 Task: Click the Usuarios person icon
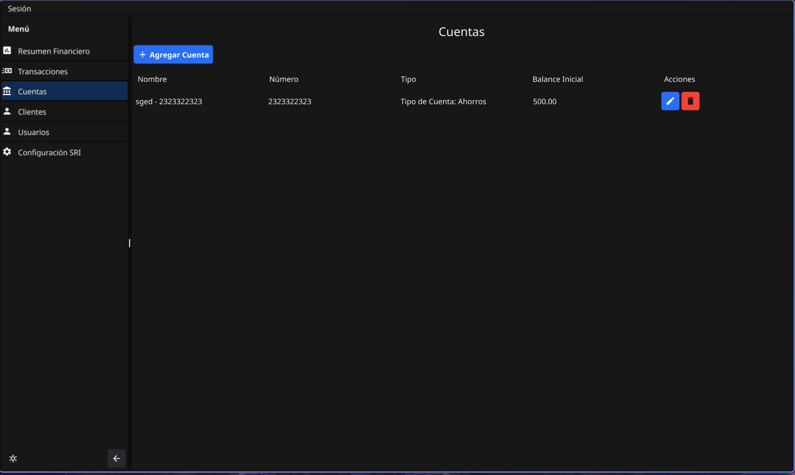tap(7, 132)
